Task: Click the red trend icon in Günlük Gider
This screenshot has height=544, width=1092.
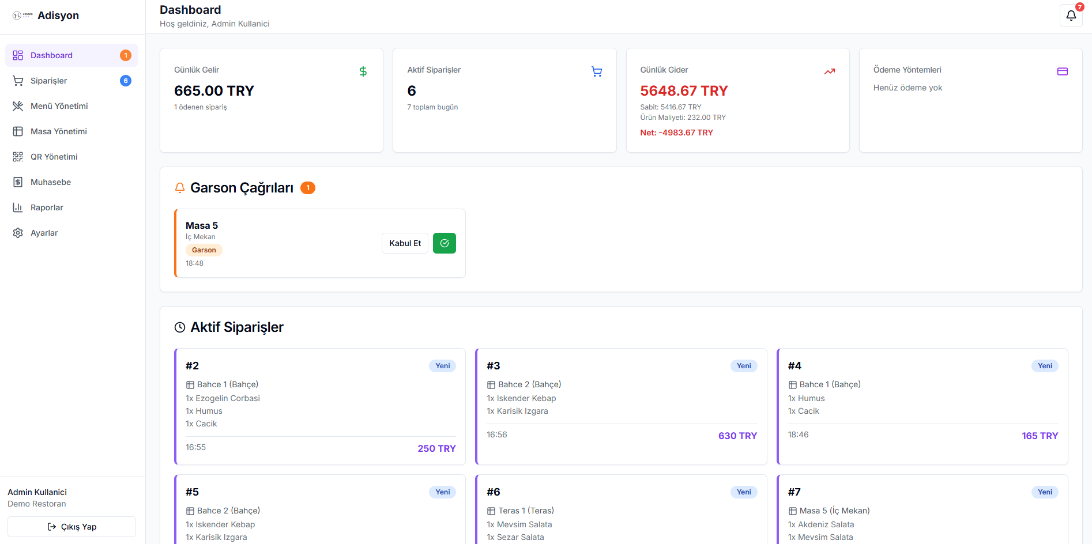Action: pos(830,71)
